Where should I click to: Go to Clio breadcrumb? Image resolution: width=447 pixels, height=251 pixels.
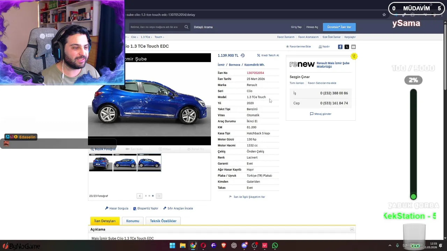(133, 37)
